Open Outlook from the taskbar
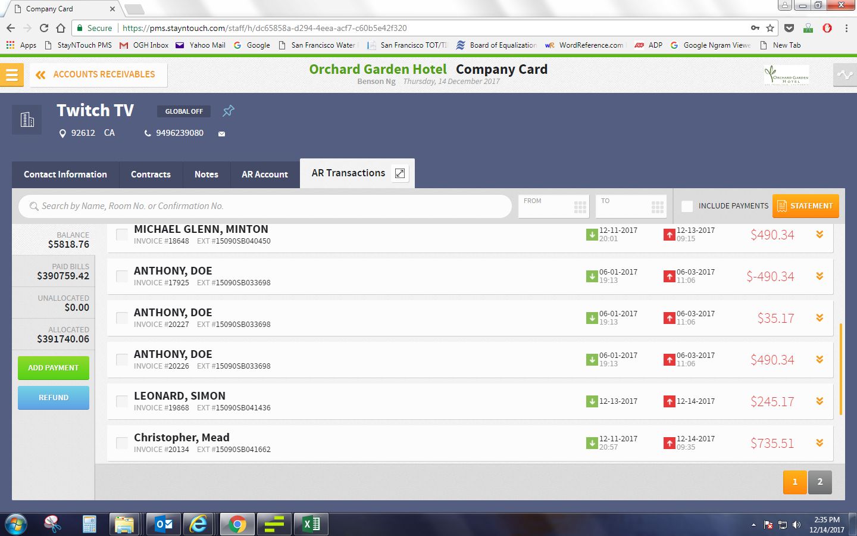This screenshot has height=536, width=857. point(164,524)
